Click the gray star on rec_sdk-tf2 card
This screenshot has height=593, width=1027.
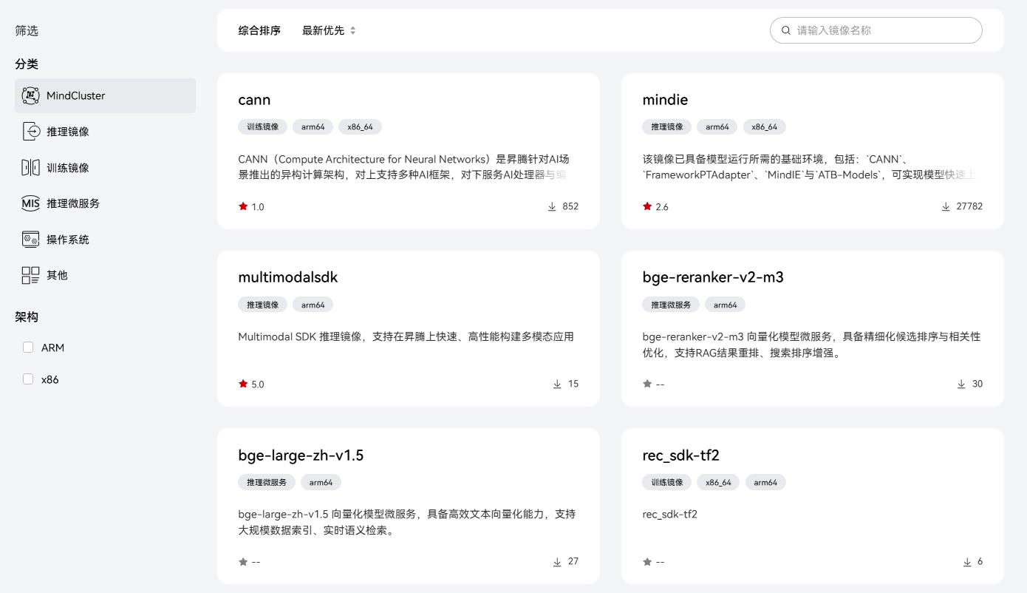coord(647,562)
